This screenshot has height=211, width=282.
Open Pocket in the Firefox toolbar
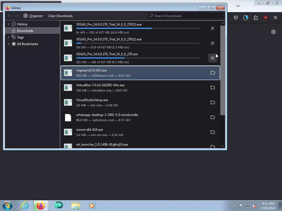(x=236, y=17)
